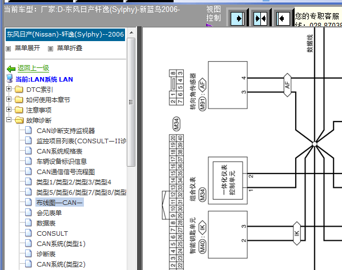The width and height of the screenshot is (342, 270).
Task: Click the tree panel scrollbar up arrow
Action: point(131,33)
